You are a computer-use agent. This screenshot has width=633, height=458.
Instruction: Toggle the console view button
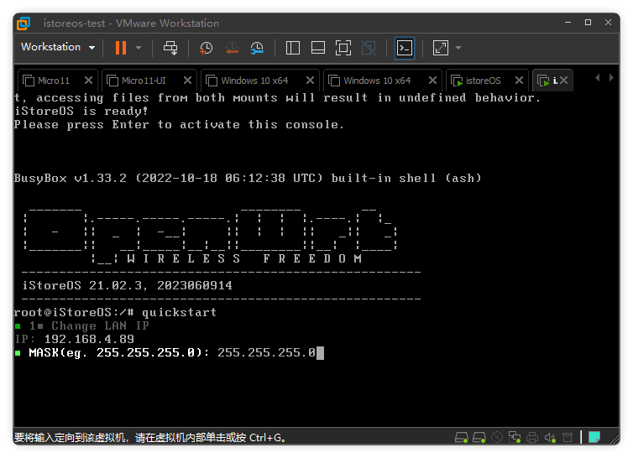[x=405, y=48]
